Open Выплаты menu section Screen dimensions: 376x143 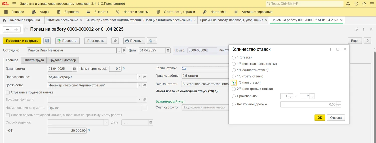pyautogui.click(x=97, y=12)
